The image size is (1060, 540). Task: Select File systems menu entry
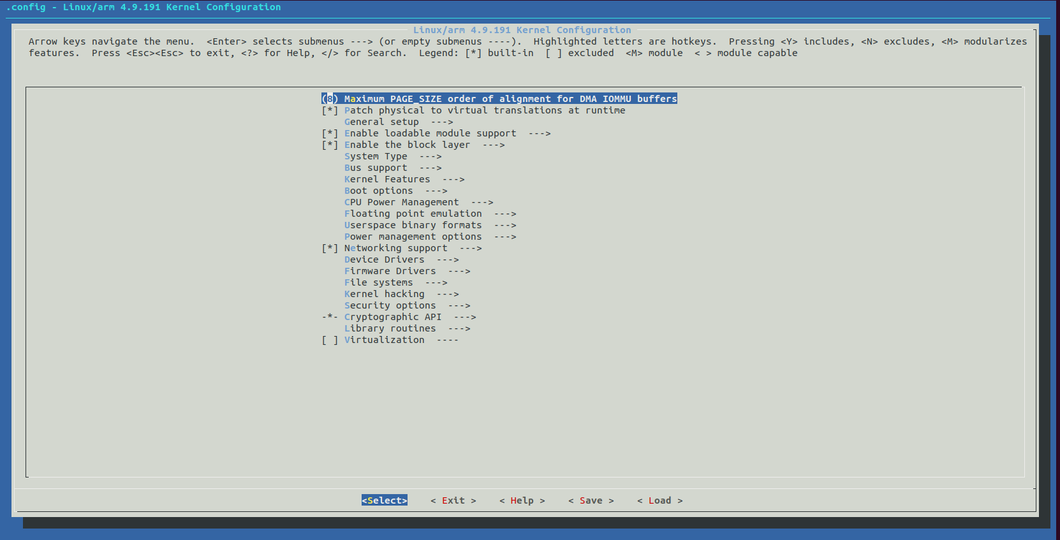click(x=378, y=282)
